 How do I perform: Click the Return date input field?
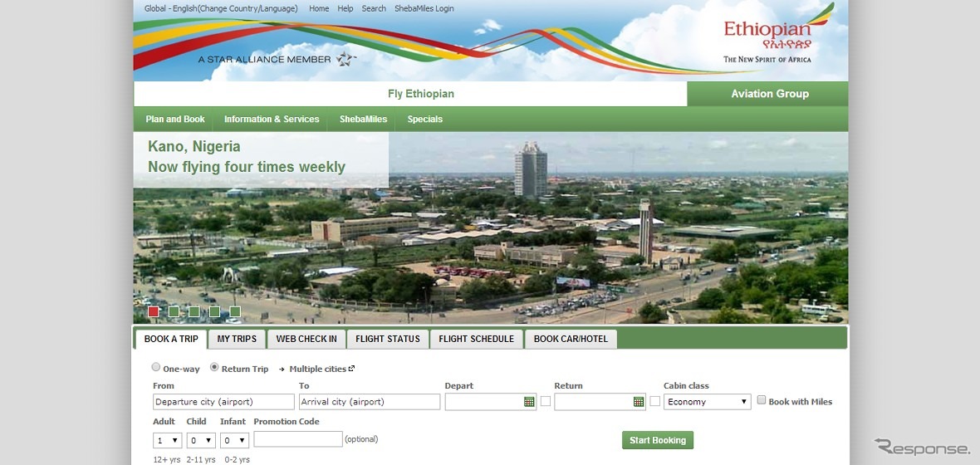(x=600, y=402)
